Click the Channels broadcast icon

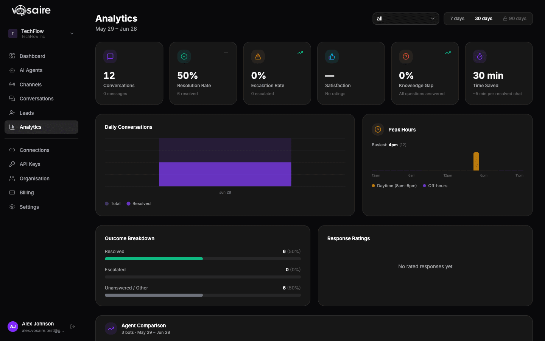[12, 84]
